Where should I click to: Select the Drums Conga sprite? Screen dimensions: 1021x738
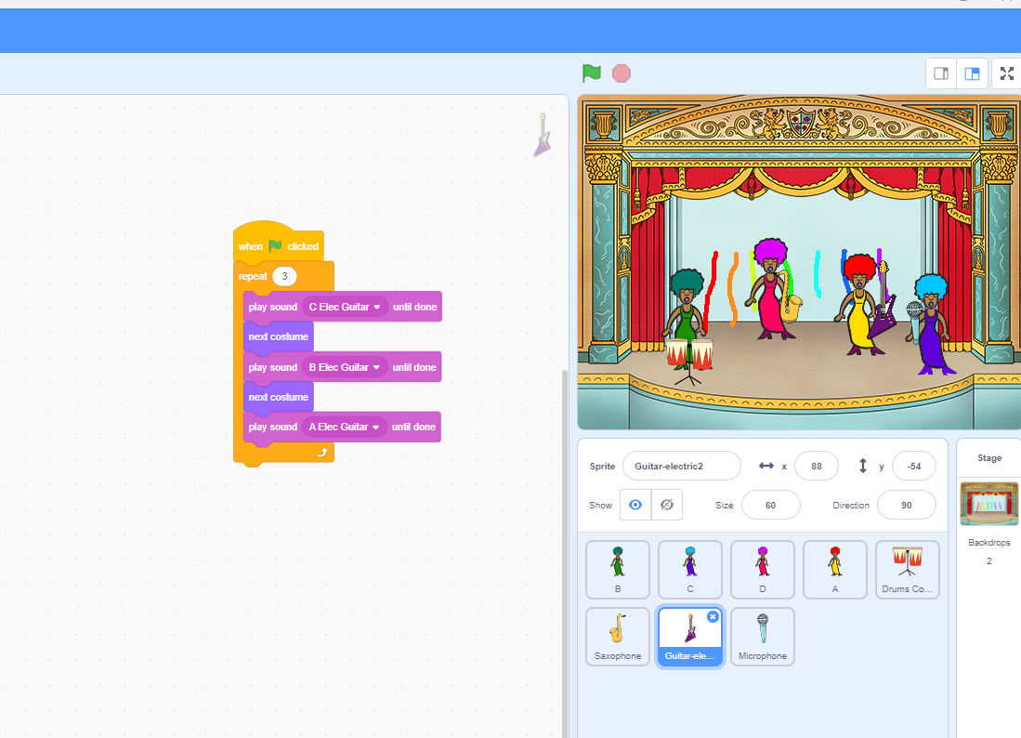tap(907, 569)
